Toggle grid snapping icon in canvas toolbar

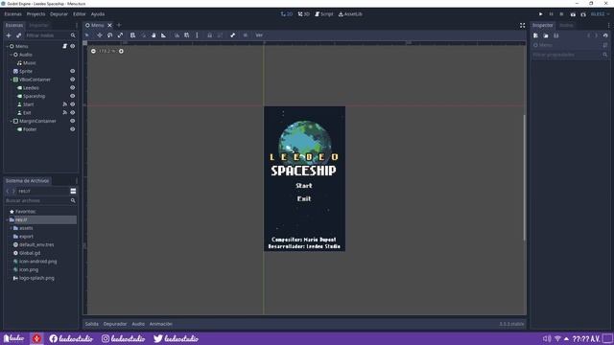[x=187, y=35]
